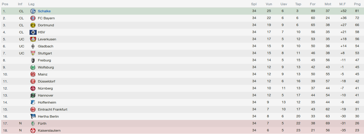Click the Dortmund BVB crest icon

pos(33,25)
